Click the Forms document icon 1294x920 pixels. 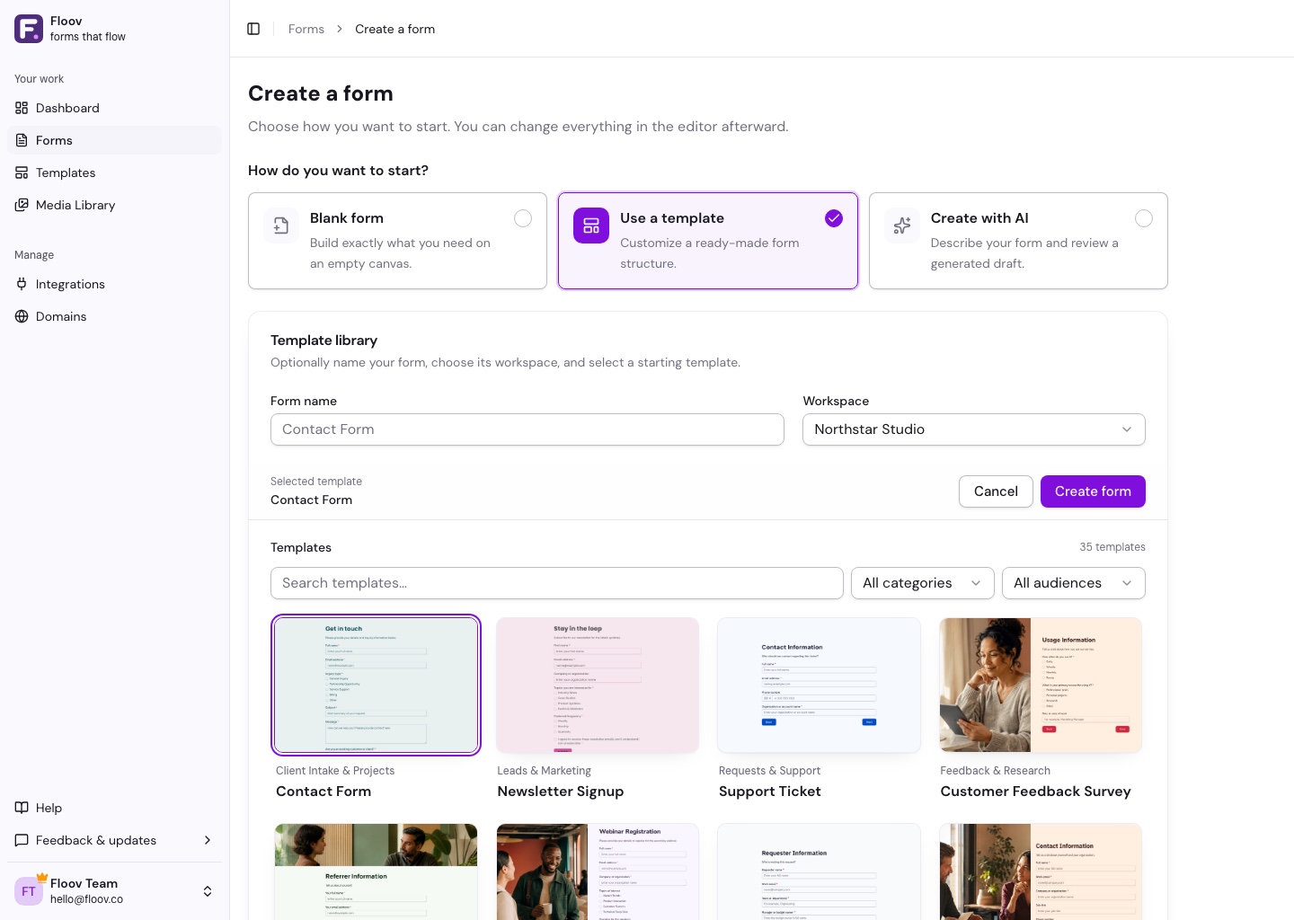(22, 140)
